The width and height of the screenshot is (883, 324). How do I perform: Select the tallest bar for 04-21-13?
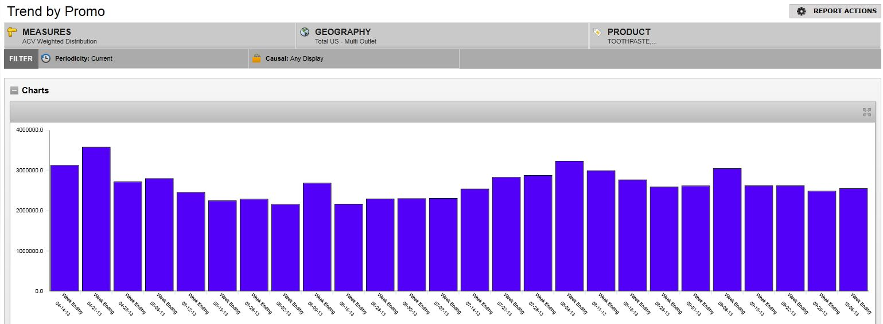click(96, 219)
